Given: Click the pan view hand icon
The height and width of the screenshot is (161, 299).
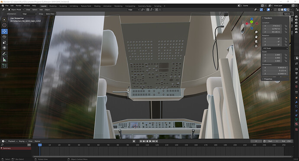Looking at the screenshot, I should tap(256, 37).
